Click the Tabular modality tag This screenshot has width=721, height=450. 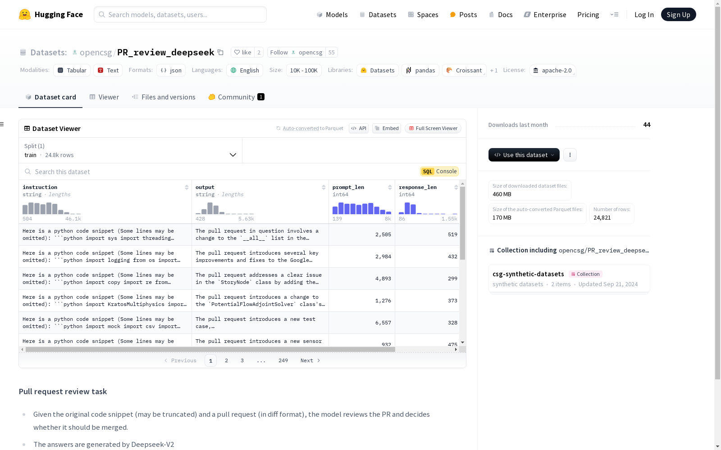(72, 70)
